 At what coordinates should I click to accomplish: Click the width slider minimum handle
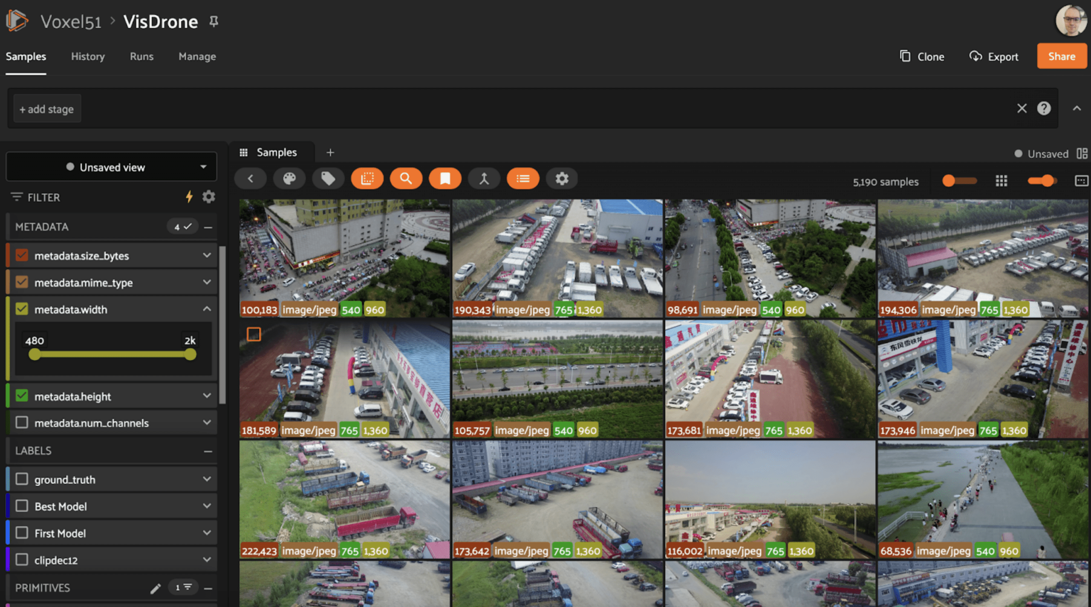click(x=35, y=354)
